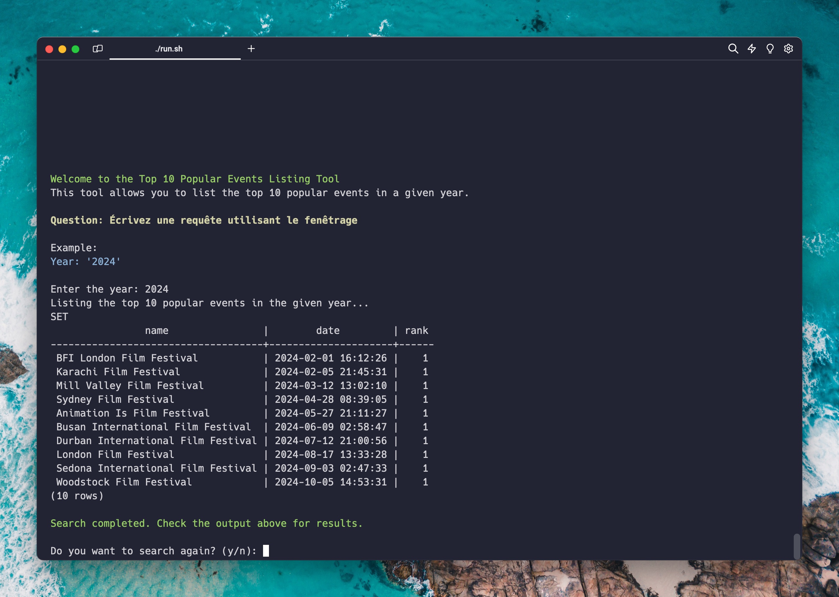839x597 pixels.
Task: Select the ./run.sh tab
Action: (169, 49)
